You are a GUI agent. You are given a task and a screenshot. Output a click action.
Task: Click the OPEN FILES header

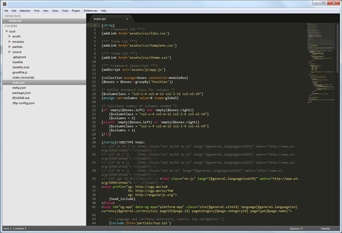click(x=13, y=16)
